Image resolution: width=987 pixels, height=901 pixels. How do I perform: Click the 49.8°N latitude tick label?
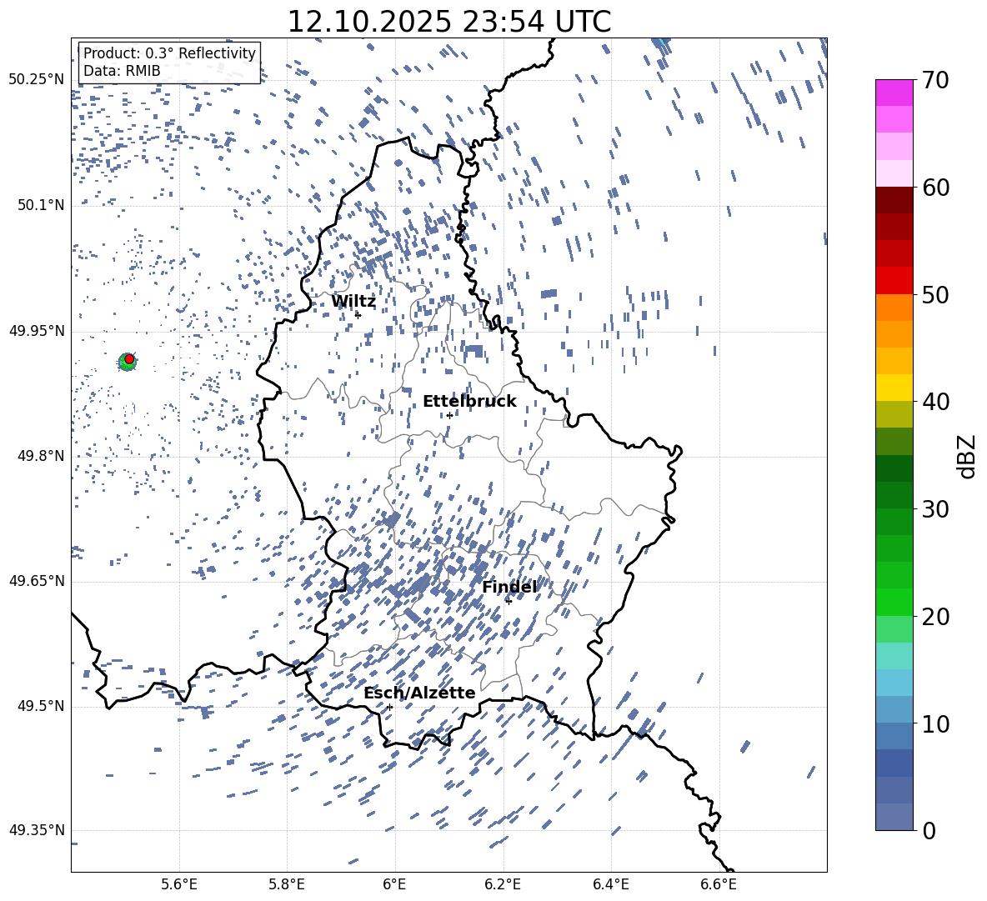pos(37,456)
